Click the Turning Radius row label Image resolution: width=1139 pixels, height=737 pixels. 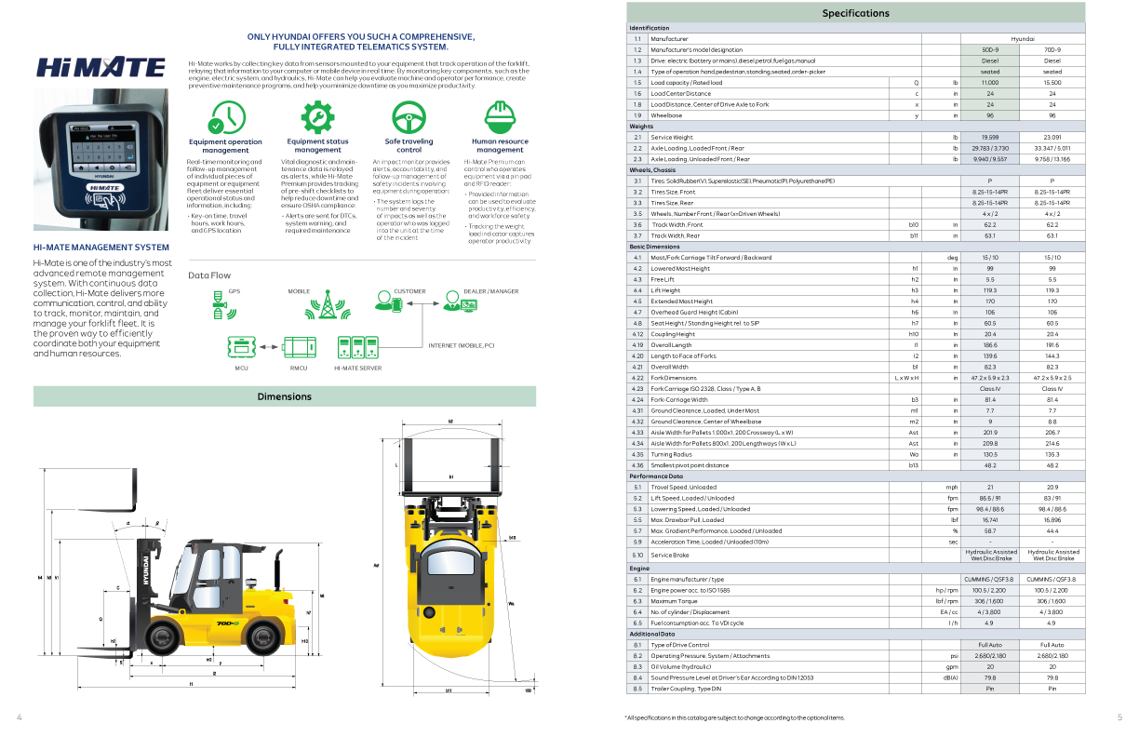[671, 454]
